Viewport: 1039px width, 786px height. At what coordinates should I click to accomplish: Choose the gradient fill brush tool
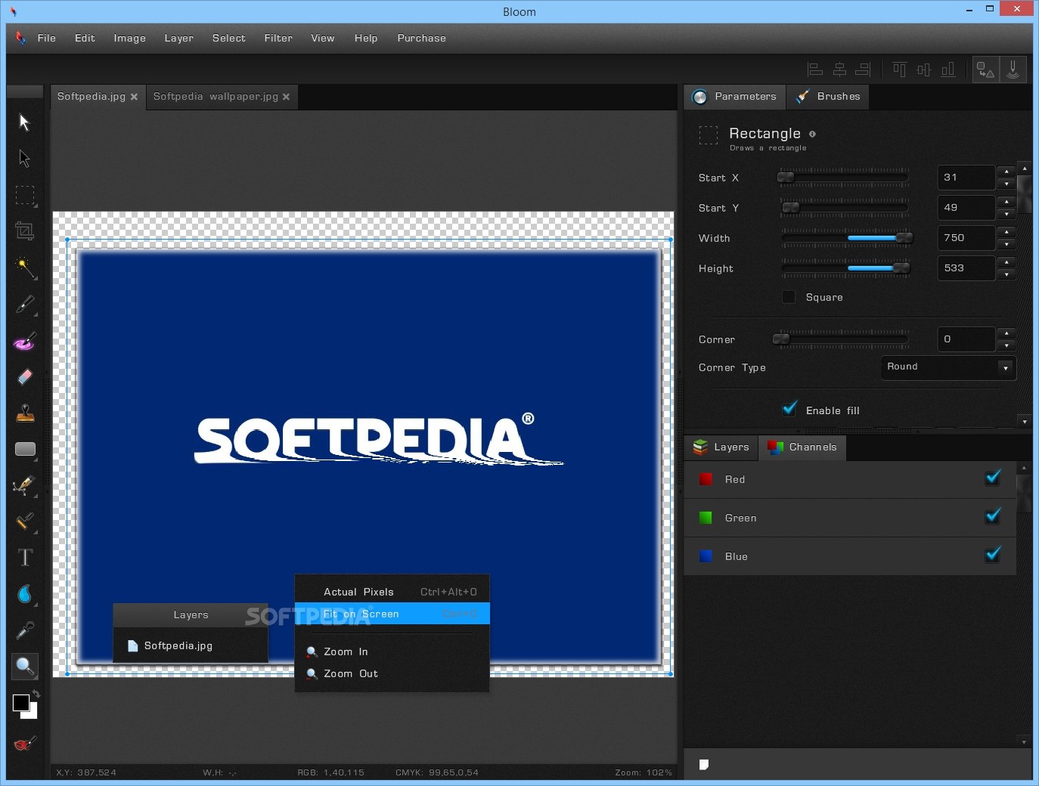click(x=25, y=521)
